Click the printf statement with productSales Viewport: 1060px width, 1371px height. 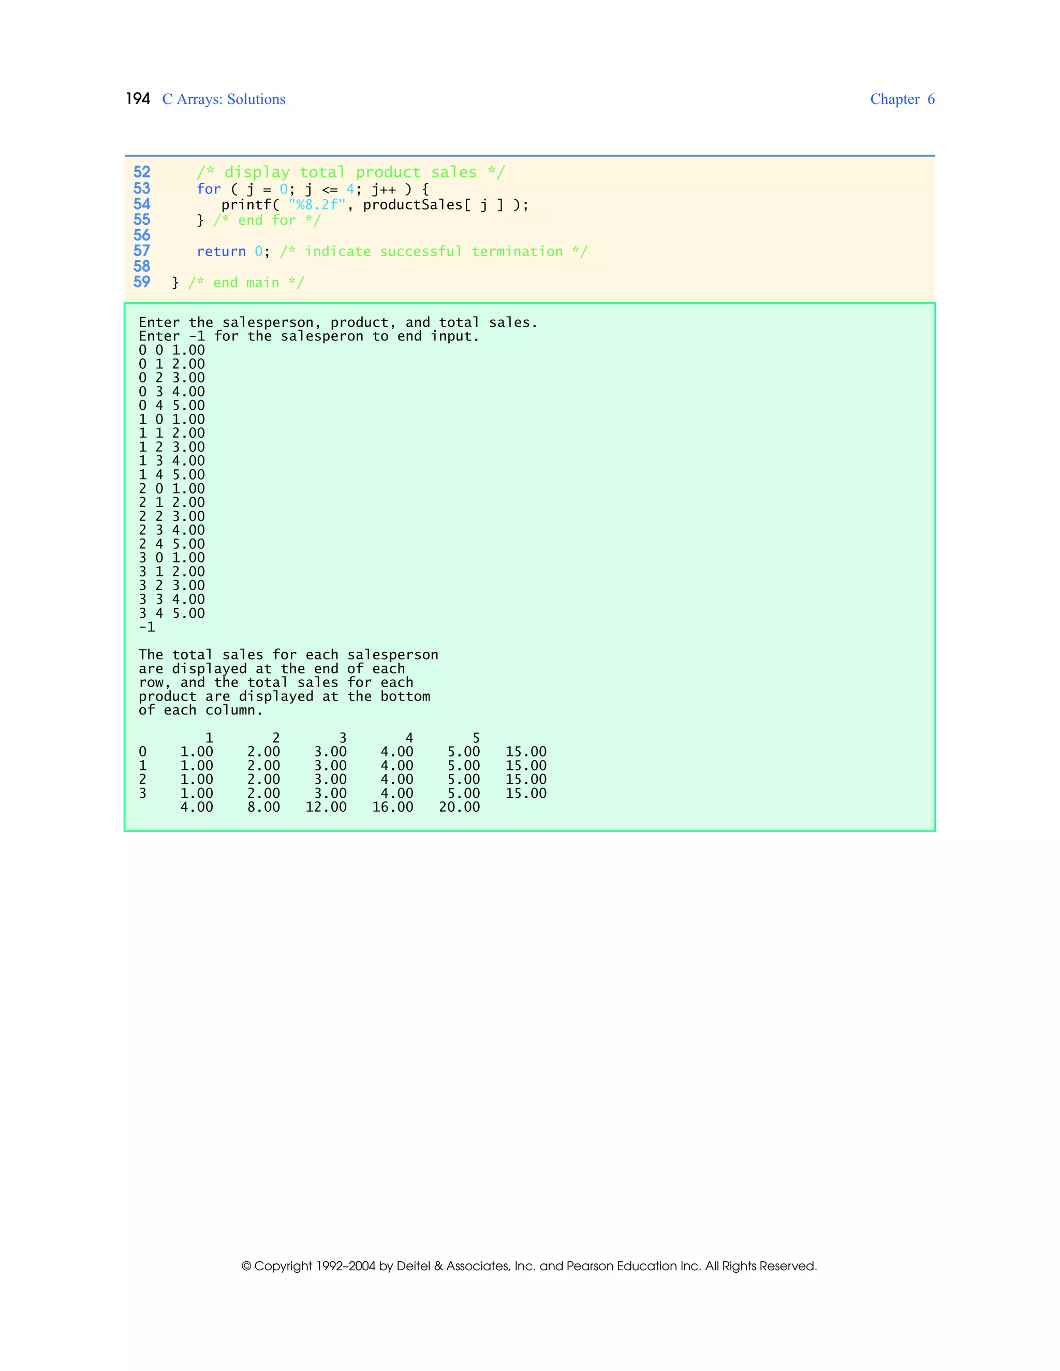(x=375, y=205)
